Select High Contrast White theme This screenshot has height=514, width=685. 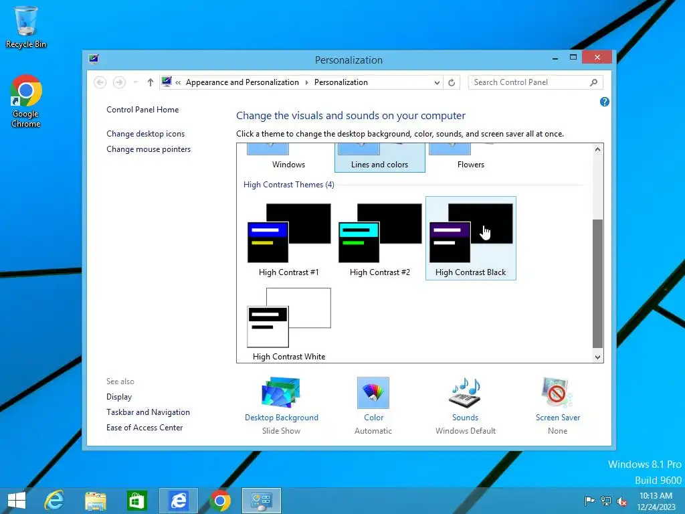[x=289, y=325]
